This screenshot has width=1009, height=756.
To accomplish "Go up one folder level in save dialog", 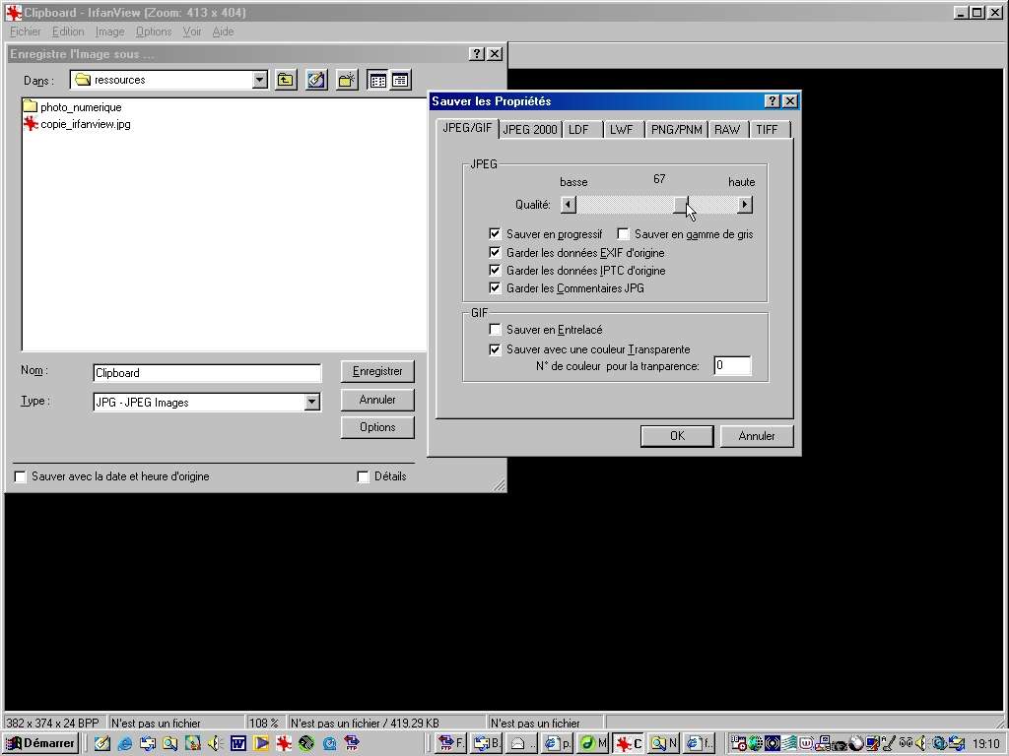I will coord(286,80).
